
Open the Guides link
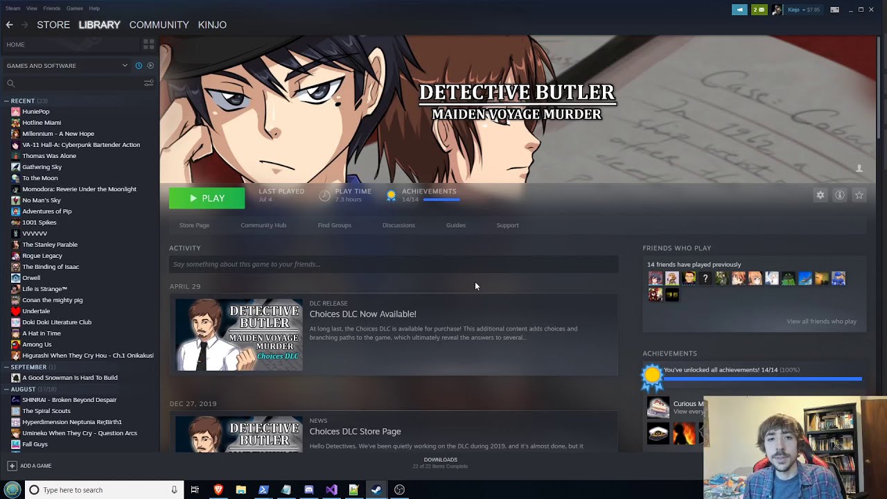456,225
